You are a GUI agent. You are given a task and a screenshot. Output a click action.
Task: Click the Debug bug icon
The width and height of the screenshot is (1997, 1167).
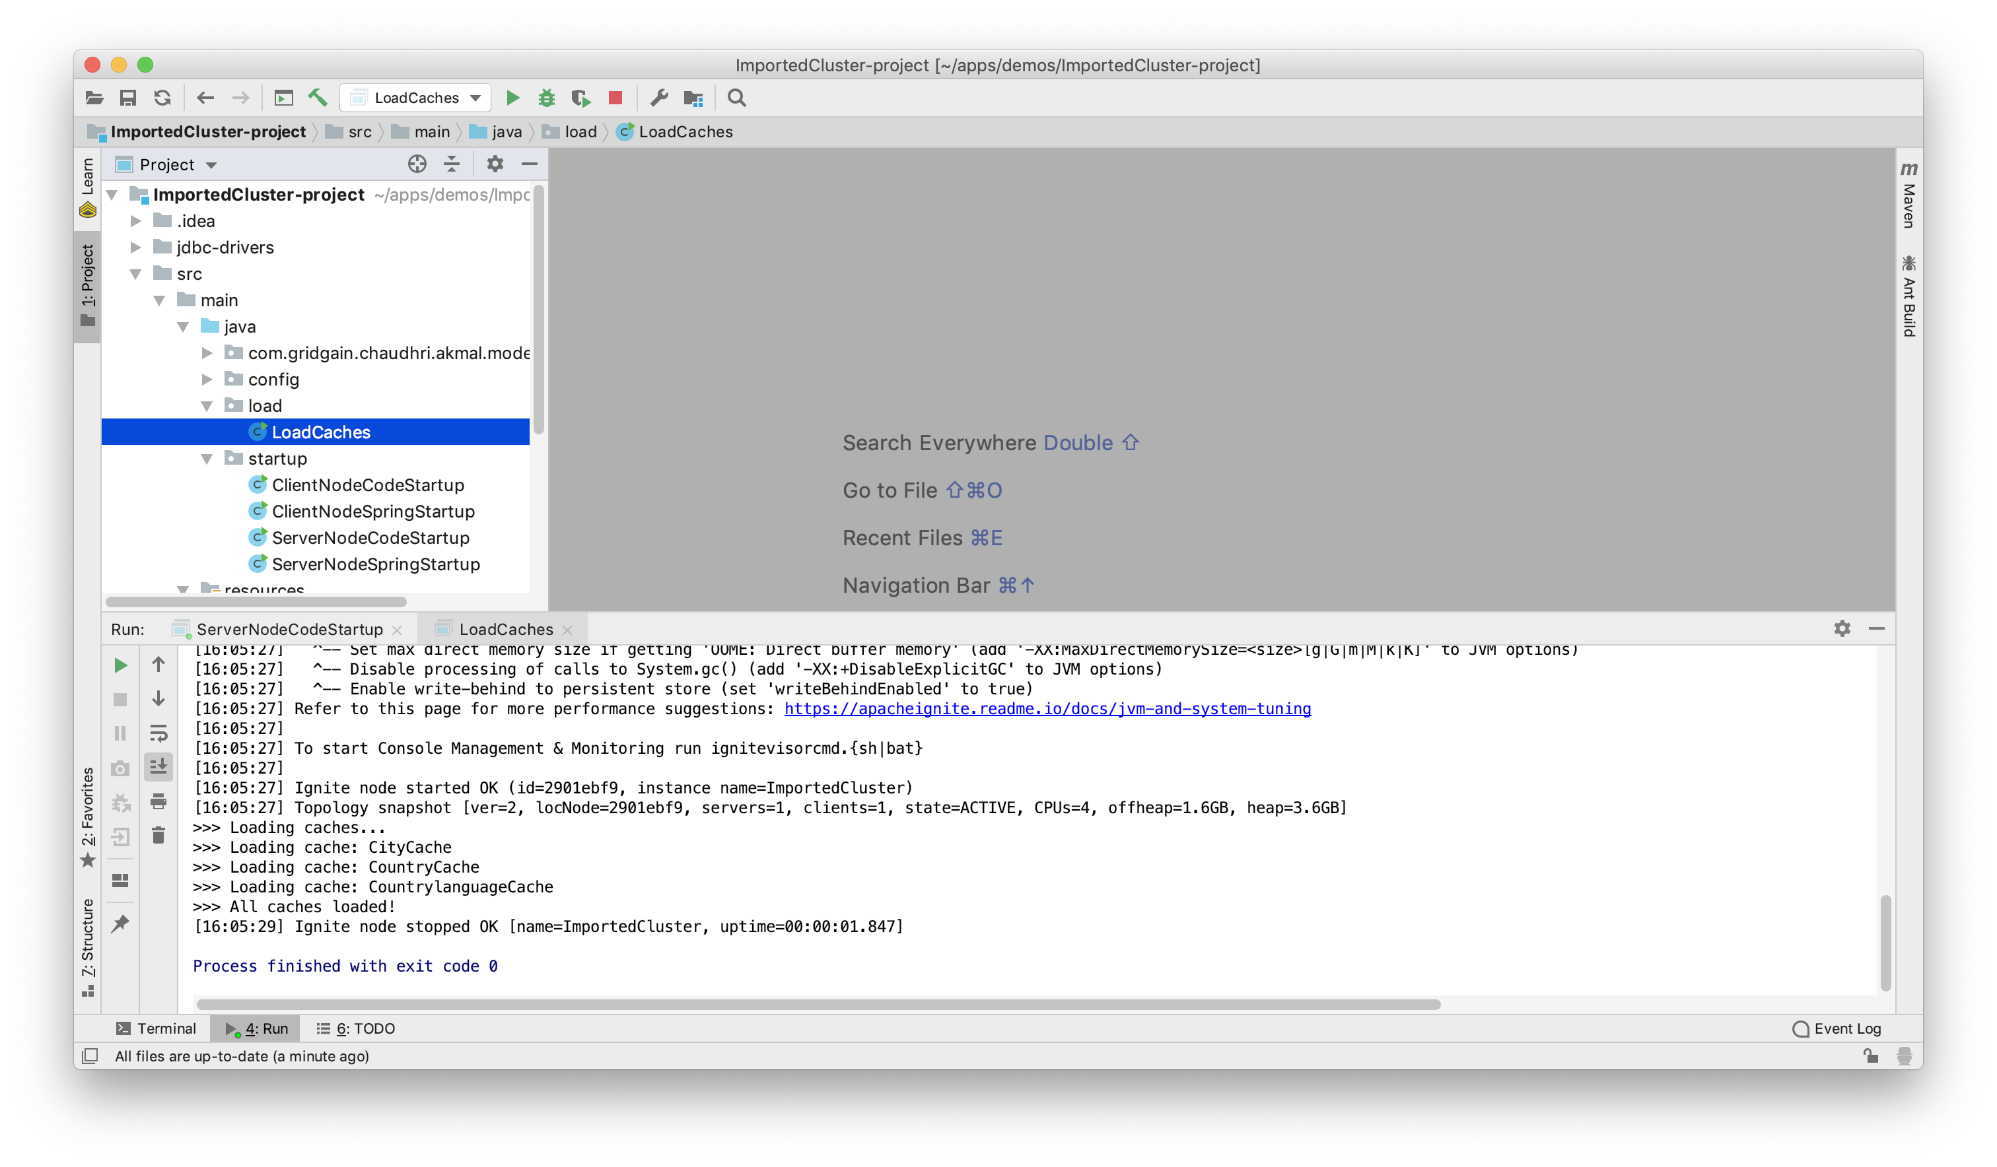pos(547,98)
